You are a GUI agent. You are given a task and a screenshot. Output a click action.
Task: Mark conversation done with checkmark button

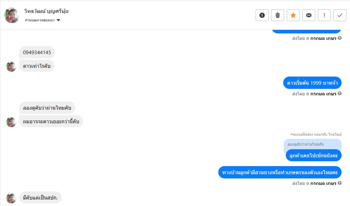click(x=340, y=15)
